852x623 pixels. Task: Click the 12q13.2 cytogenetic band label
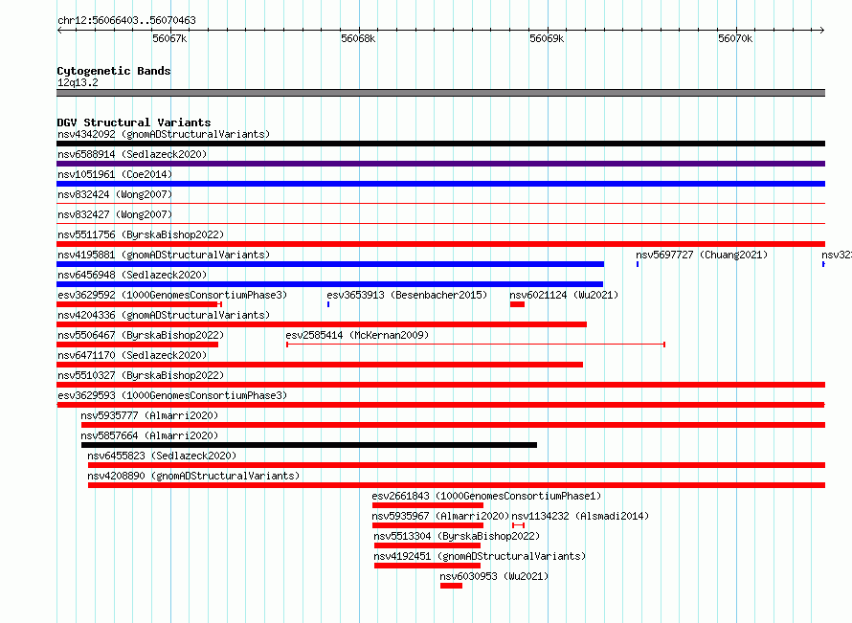[78, 82]
